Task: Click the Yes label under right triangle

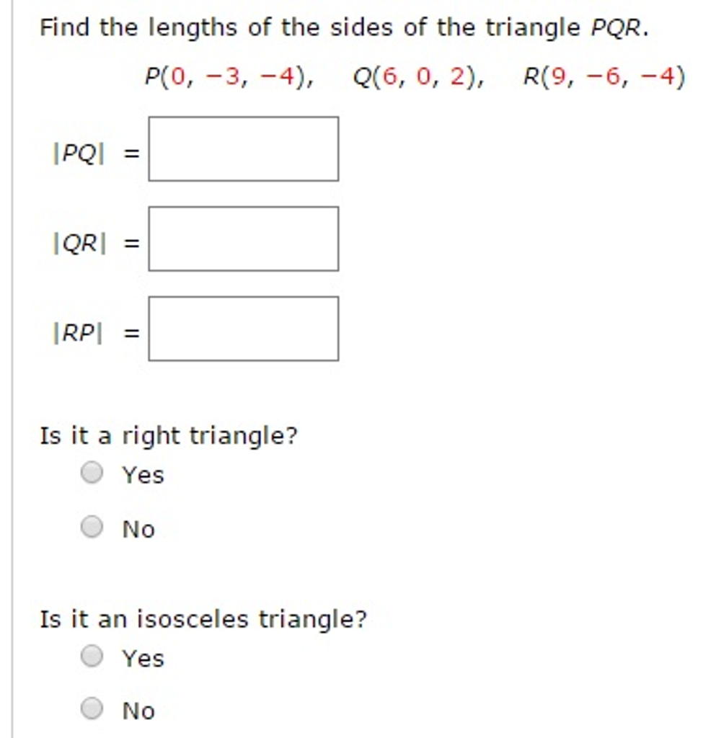Action: click(141, 474)
